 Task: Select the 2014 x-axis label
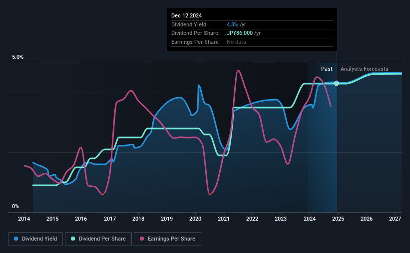point(24,219)
